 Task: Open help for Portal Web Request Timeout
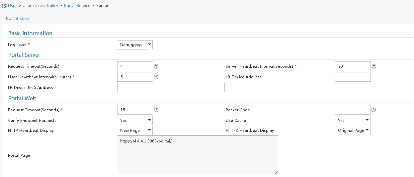(156, 110)
